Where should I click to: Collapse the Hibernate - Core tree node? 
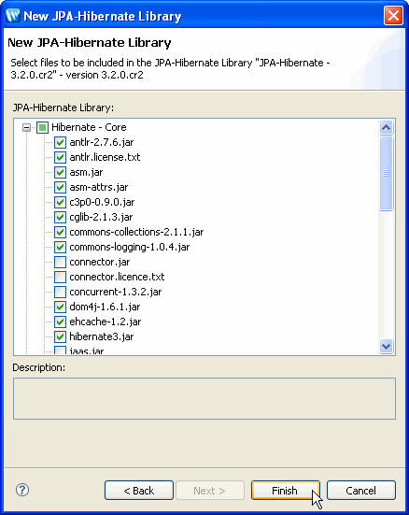26,127
